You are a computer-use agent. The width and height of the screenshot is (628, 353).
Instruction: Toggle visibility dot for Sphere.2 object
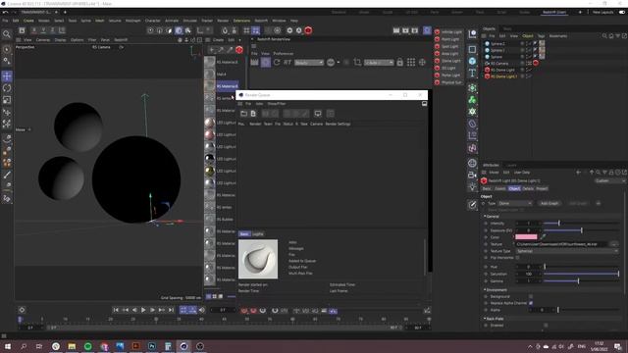[x=522, y=43]
